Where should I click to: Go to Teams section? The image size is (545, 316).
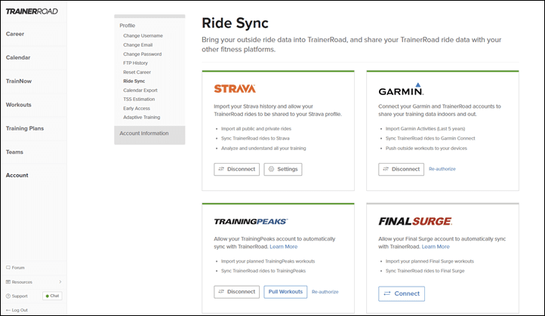pos(14,152)
